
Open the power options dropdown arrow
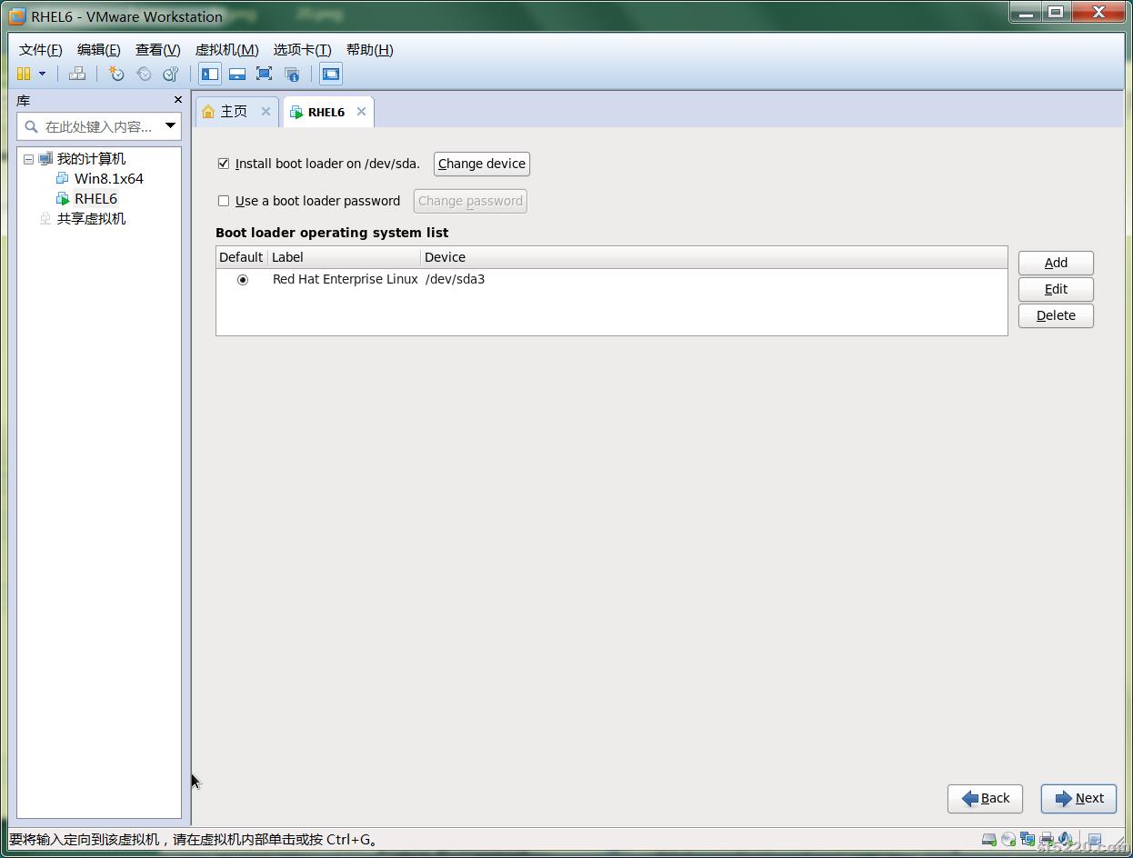42,74
